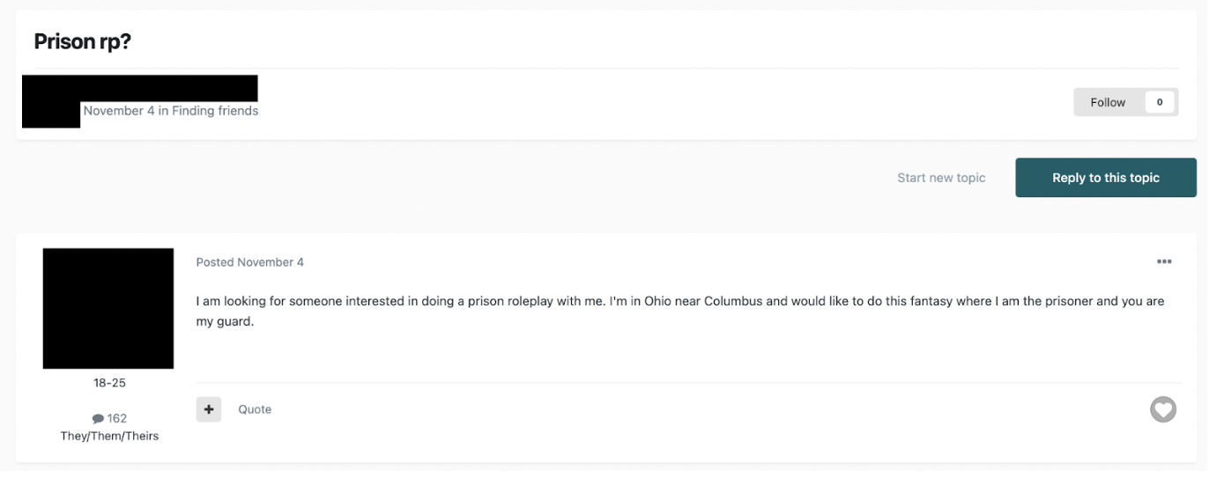Click the blacked-out author name in topic header
Image resolution: width=1209 pixels, height=477 pixels.
point(167,88)
